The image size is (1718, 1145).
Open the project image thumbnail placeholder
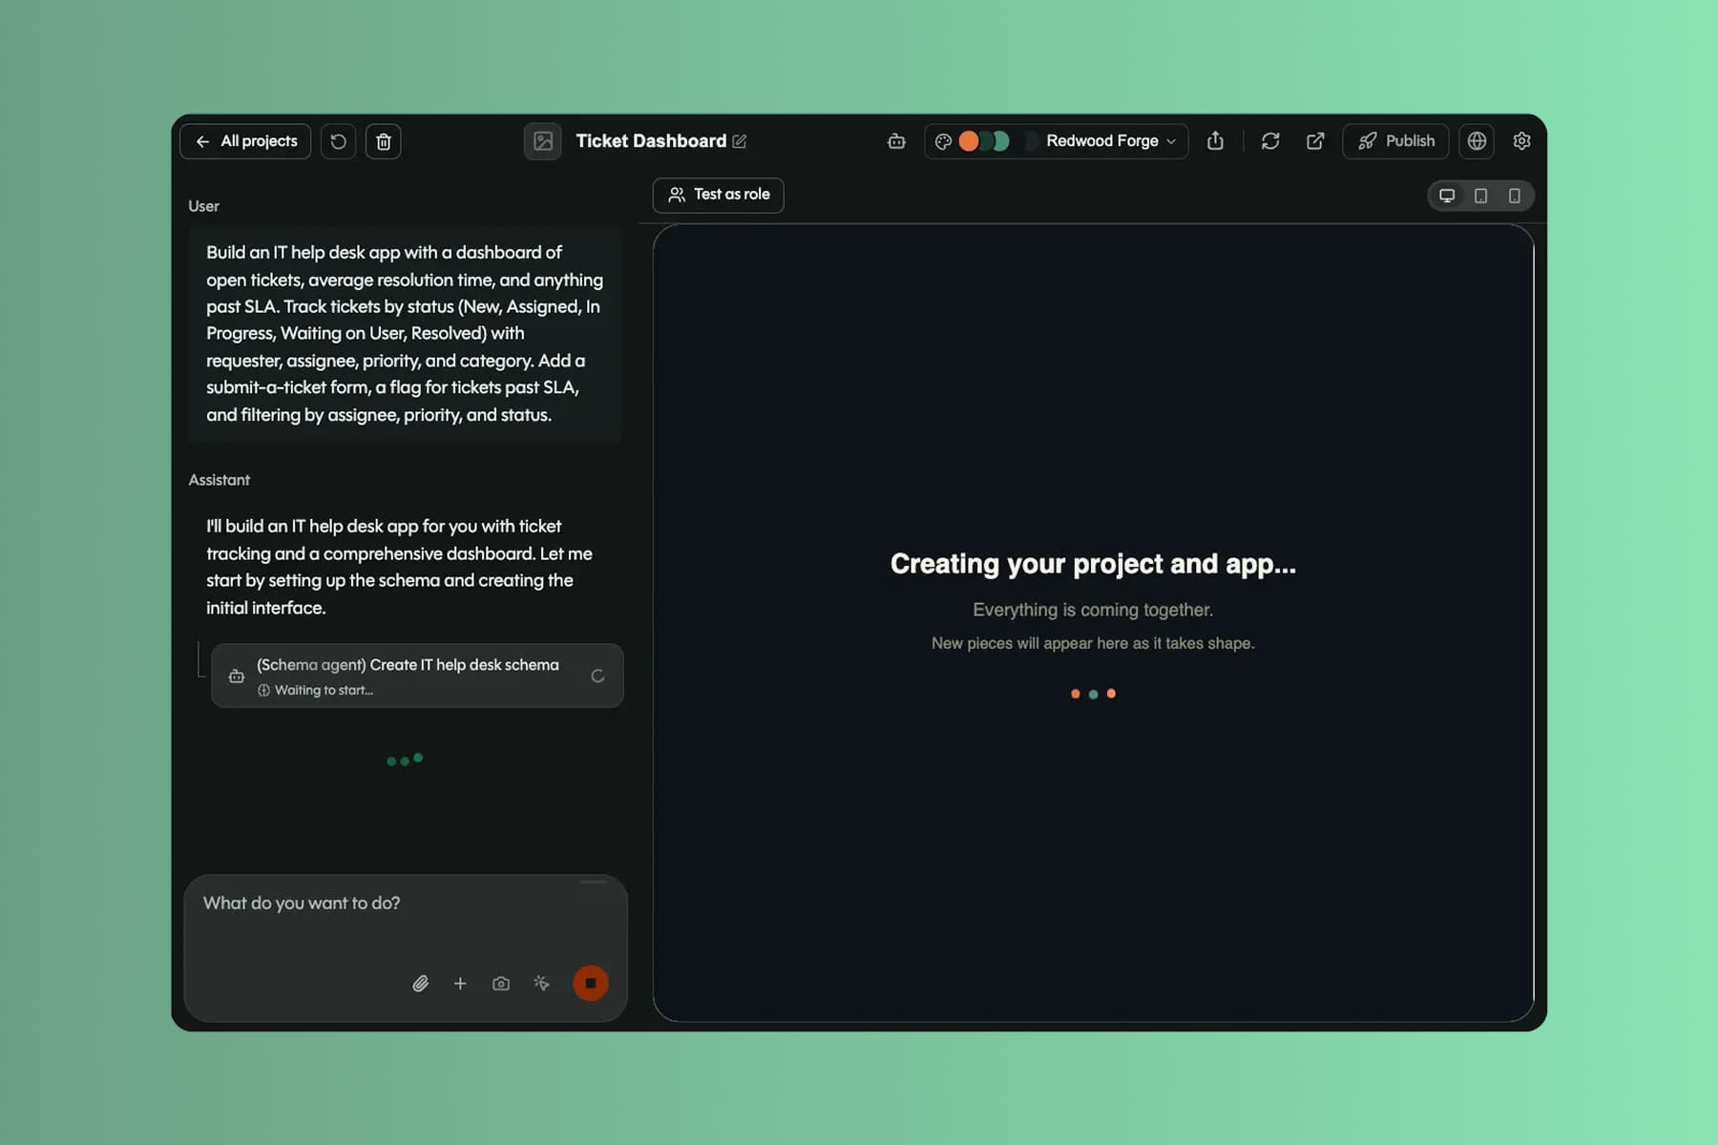pyautogui.click(x=542, y=141)
